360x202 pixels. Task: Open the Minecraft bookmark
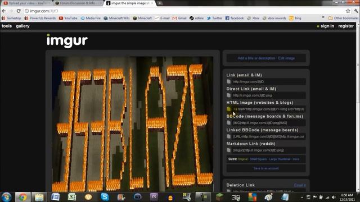(142, 18)
